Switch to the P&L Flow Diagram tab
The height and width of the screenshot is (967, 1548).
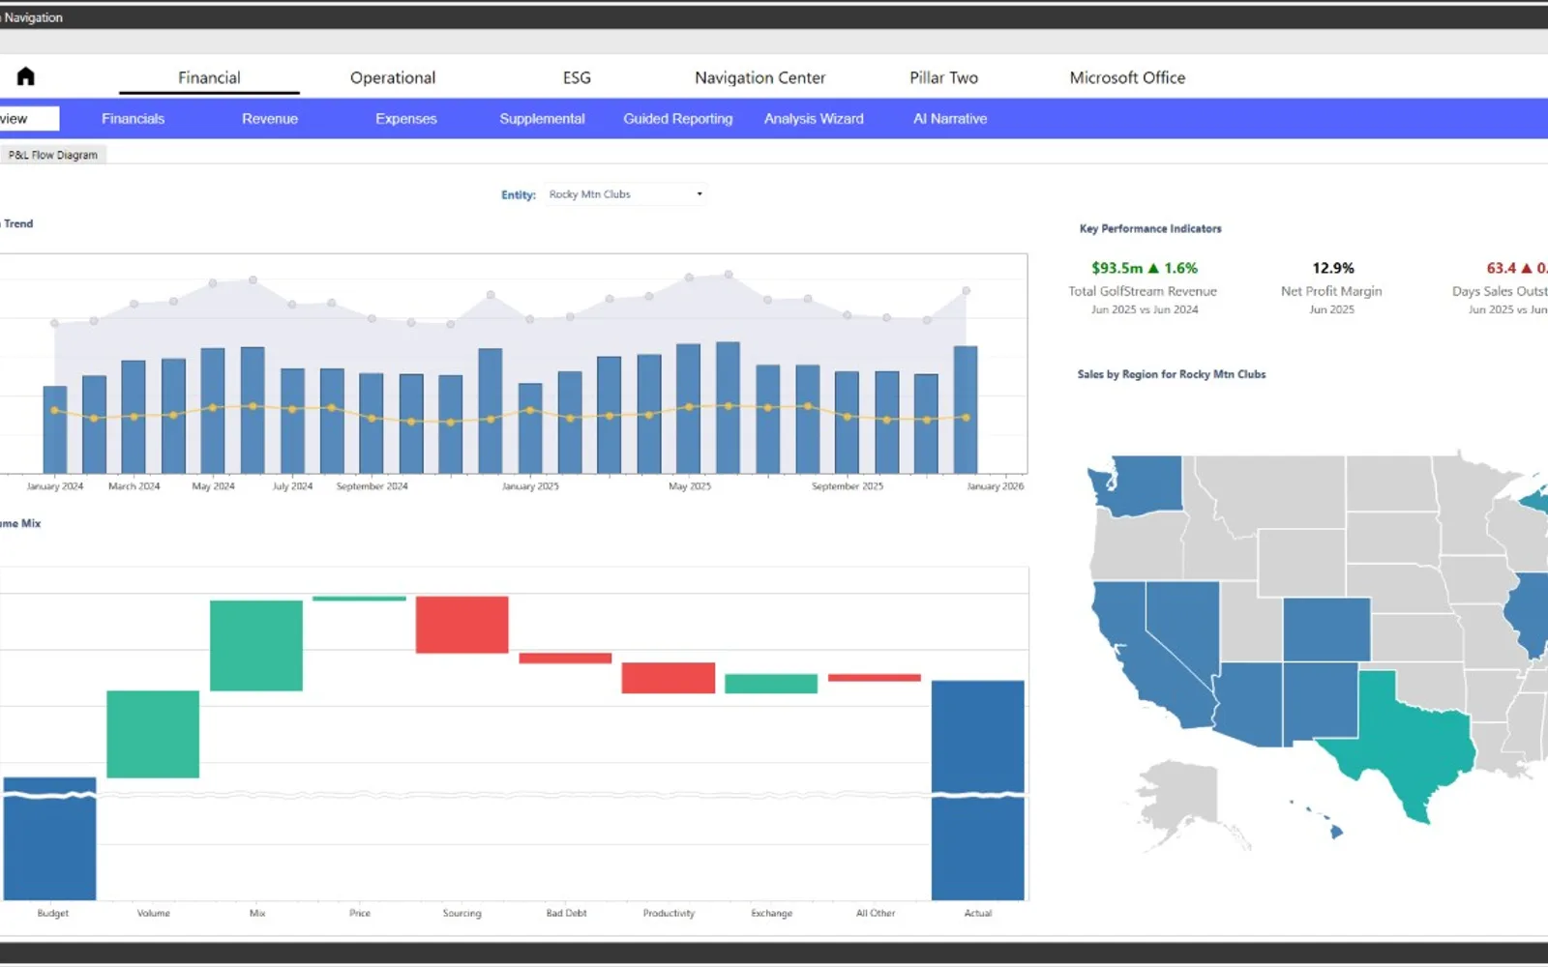(53, 155)
